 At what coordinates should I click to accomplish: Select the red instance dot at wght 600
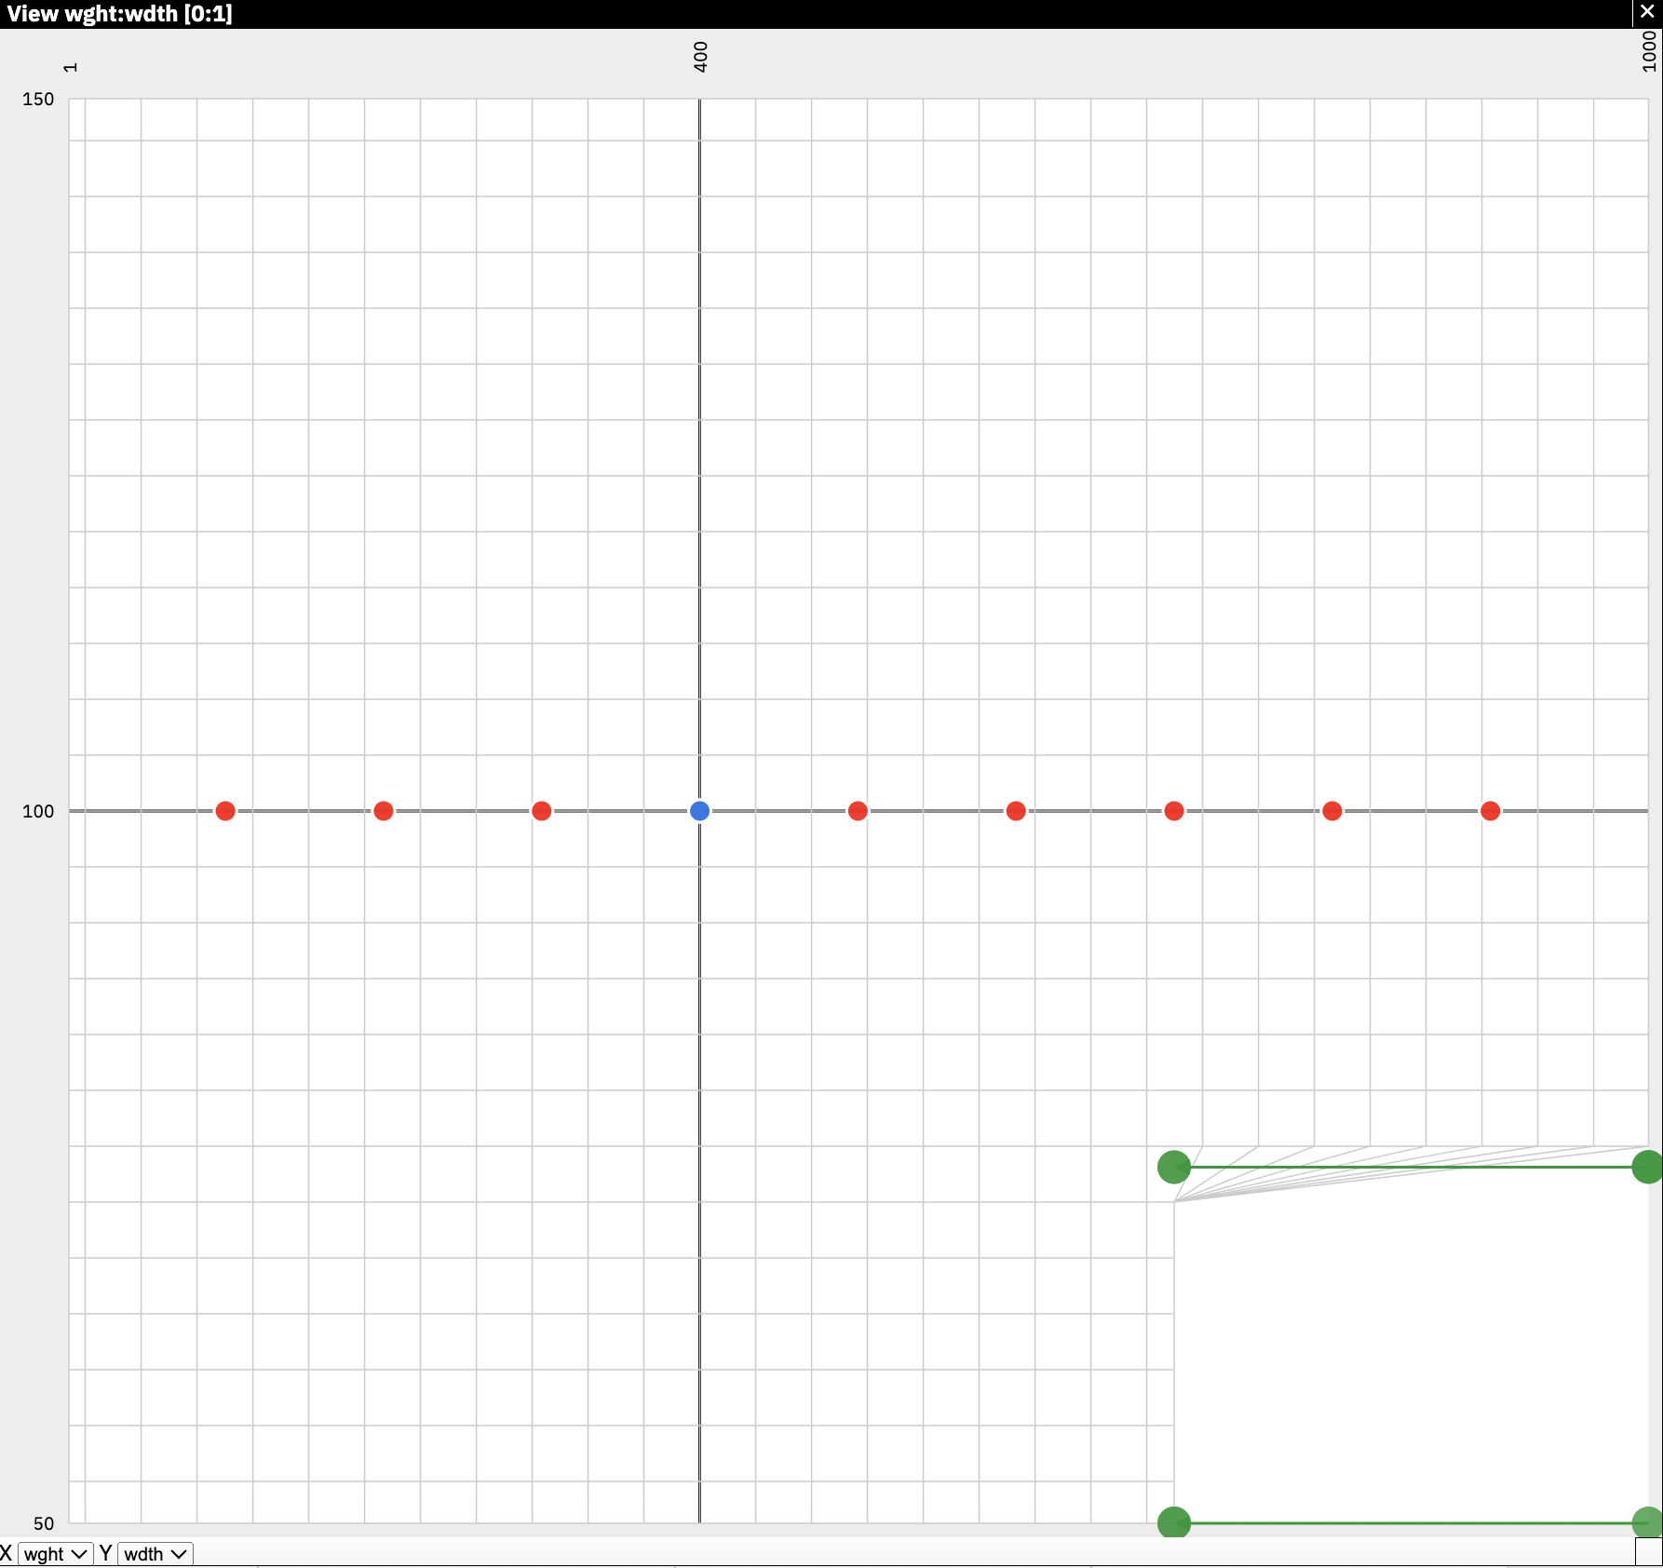point(1016,811)
